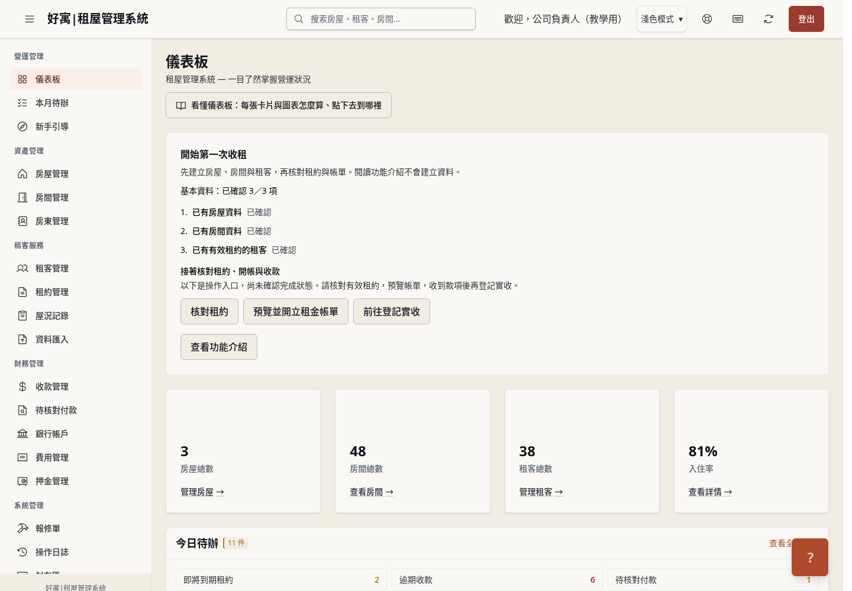This screenshot has height=591, width=852.
Task: Open the 淺色模式 theme dropdown
Action: (x=661, y=19)
